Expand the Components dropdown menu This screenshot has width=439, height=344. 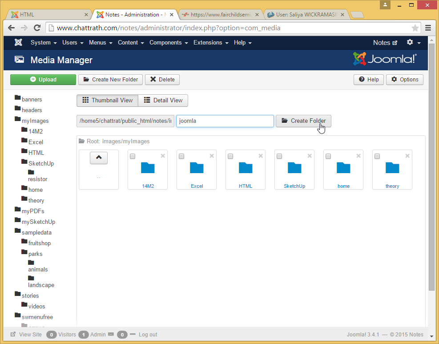click(x=169, y=43)
